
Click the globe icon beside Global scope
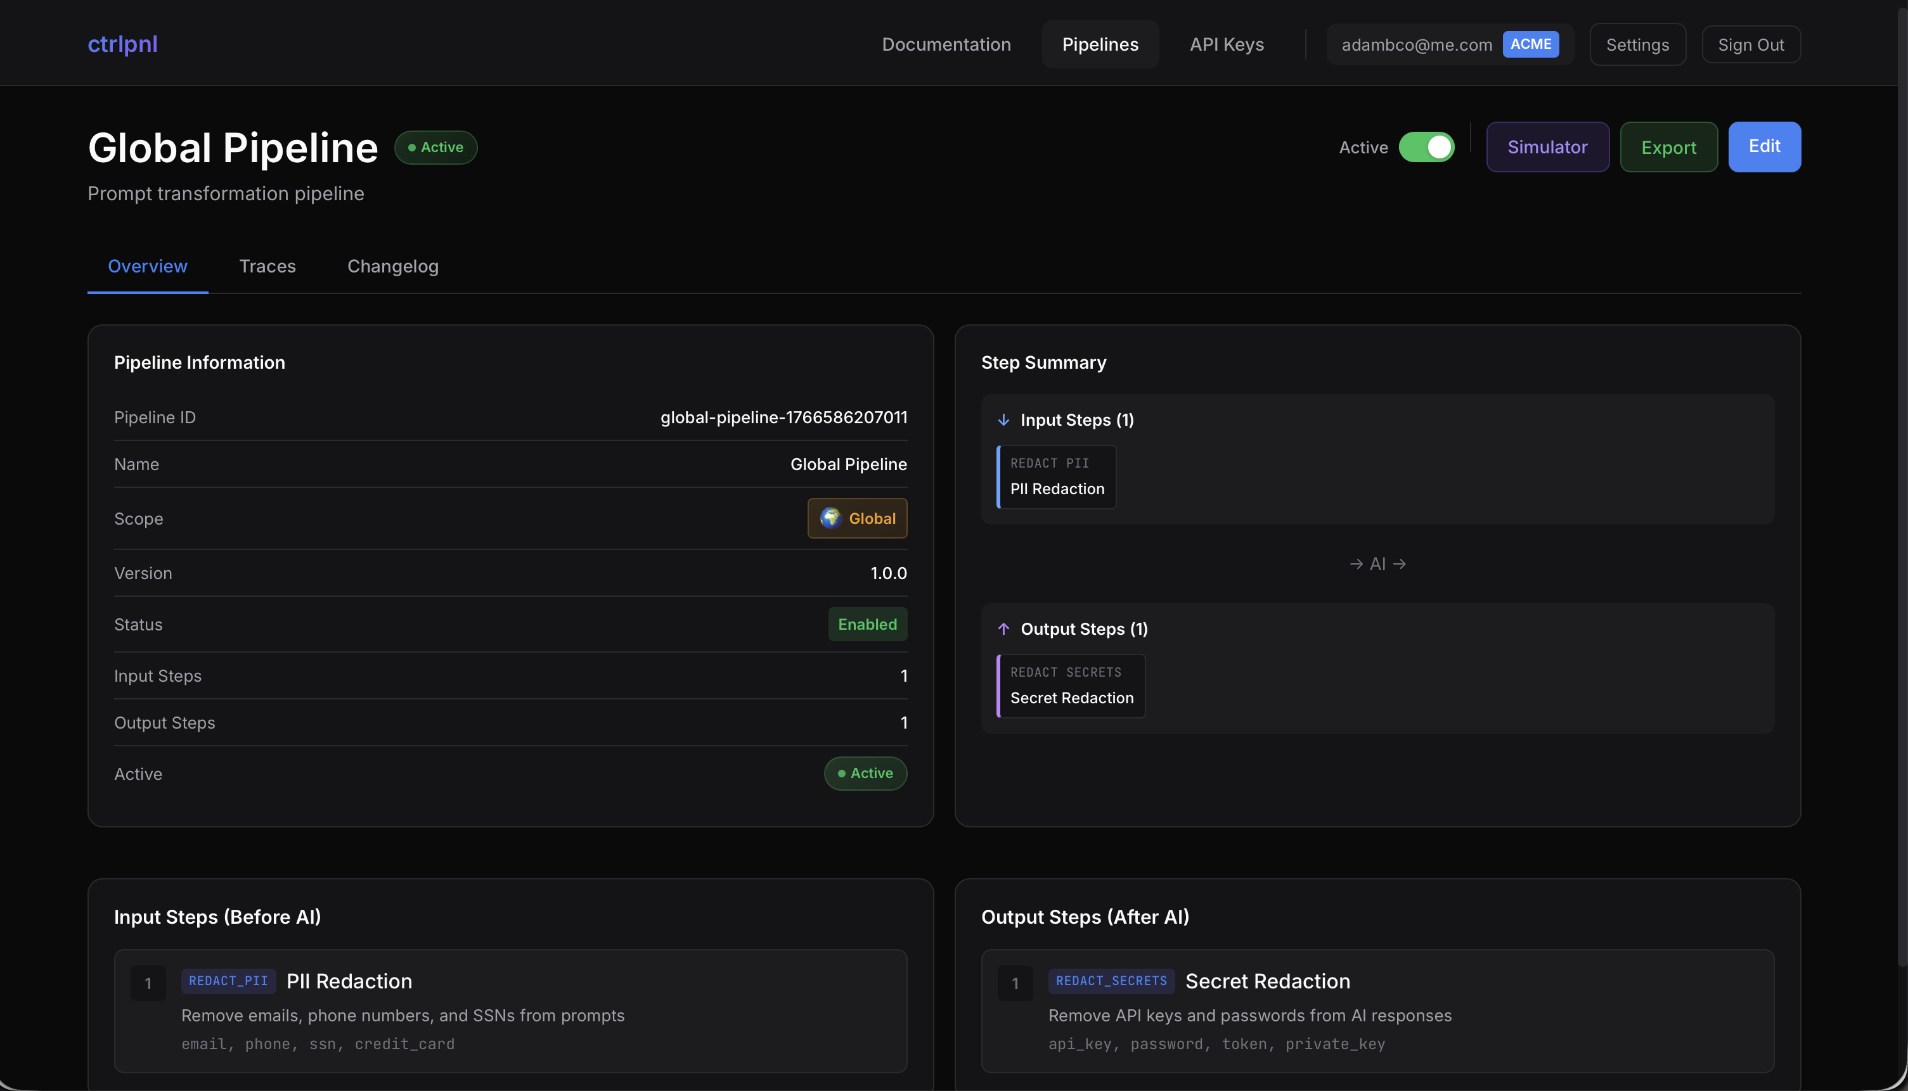[x=830, y=518]
